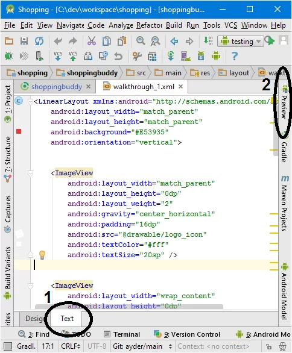Switch to the Design tab

[x=34, y=319]
